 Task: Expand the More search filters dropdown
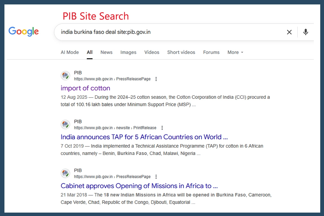[x=235, y=52]
